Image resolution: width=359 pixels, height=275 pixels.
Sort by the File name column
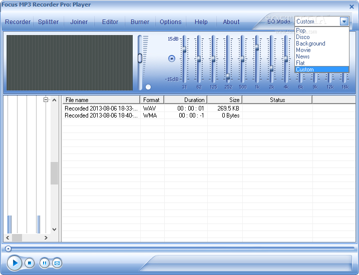click(x=101, y=100)
